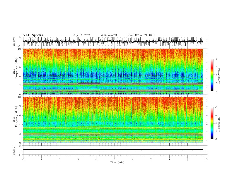
Task: Click the "4" kHz tick on ch.1 axis
Action: (21, 76)
